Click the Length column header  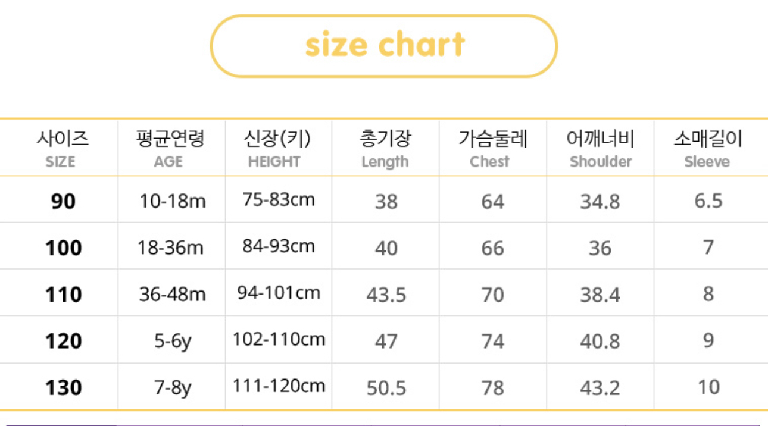[x=385, y=149]
